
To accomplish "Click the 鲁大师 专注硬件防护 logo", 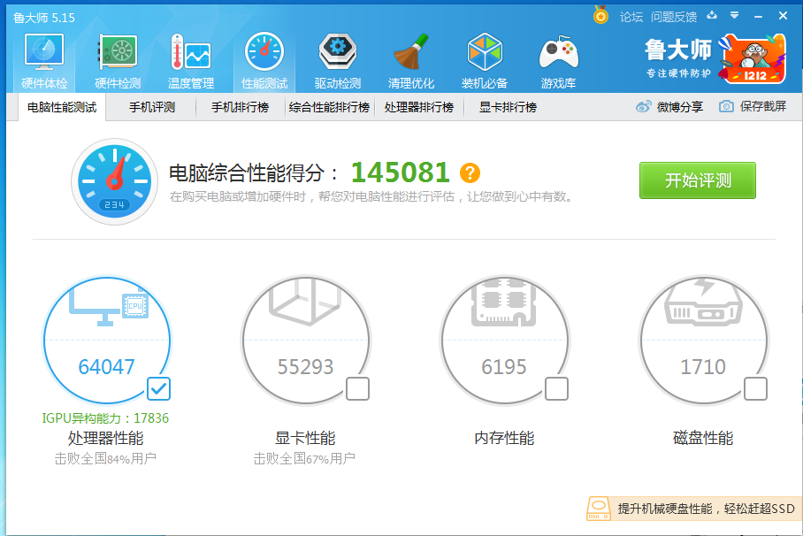I will 678,57.
